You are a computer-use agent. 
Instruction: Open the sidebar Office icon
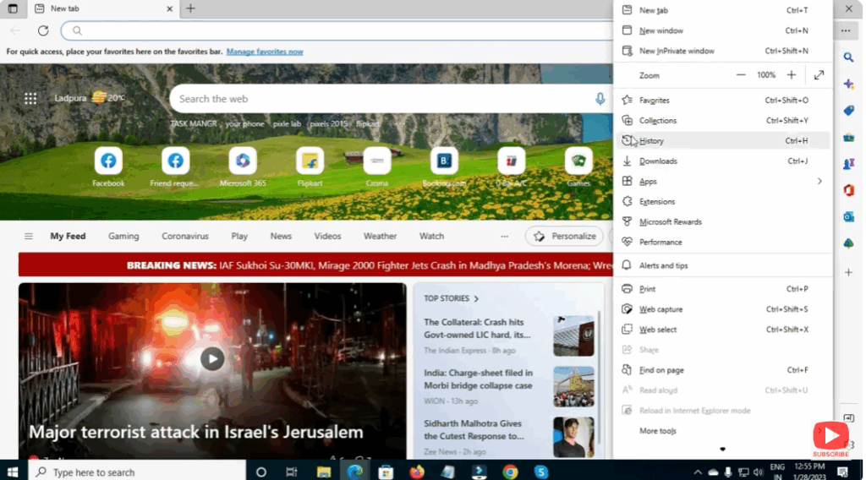(849, 190)
